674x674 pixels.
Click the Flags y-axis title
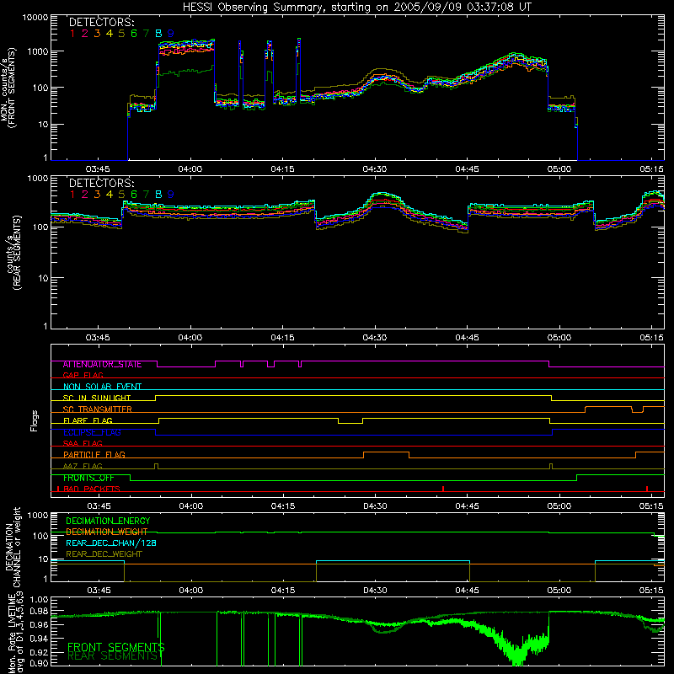click(x=35, y=420)
